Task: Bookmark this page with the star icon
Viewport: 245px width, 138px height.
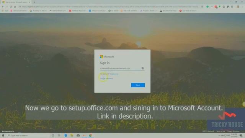Action: click(202, 7)
